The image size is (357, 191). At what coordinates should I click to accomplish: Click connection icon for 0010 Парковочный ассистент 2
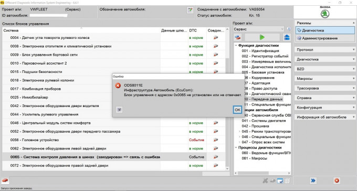click(216, 63)
